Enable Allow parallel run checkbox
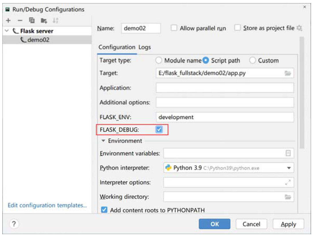 [174, 28]
